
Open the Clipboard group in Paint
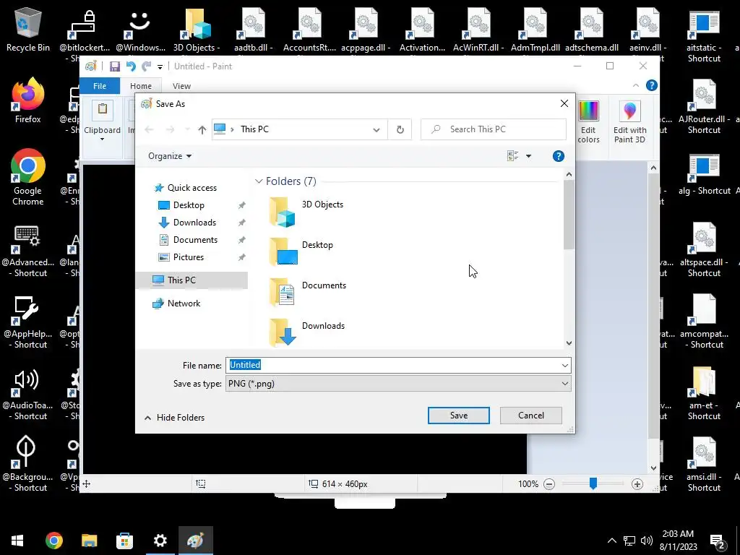click(102, 121)
